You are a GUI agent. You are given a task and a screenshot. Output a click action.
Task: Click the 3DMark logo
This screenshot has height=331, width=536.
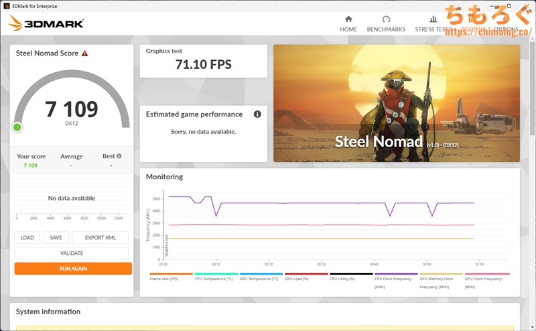[x=46, y=23]
